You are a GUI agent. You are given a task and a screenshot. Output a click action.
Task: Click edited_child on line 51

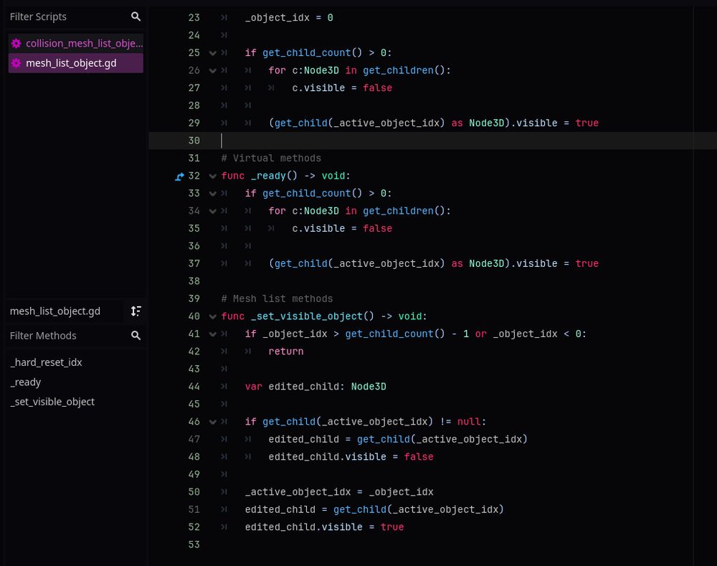pos(280,510)
